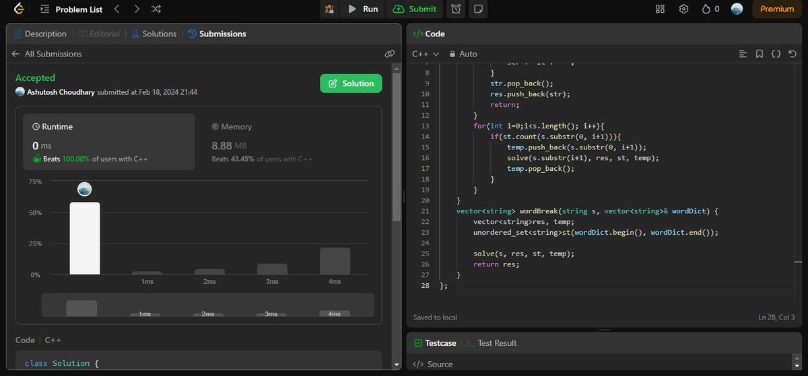Click the curly braces icon in editor toolbar
The width and height of the screenshot is (808, 376).
[x=776, y=54]
